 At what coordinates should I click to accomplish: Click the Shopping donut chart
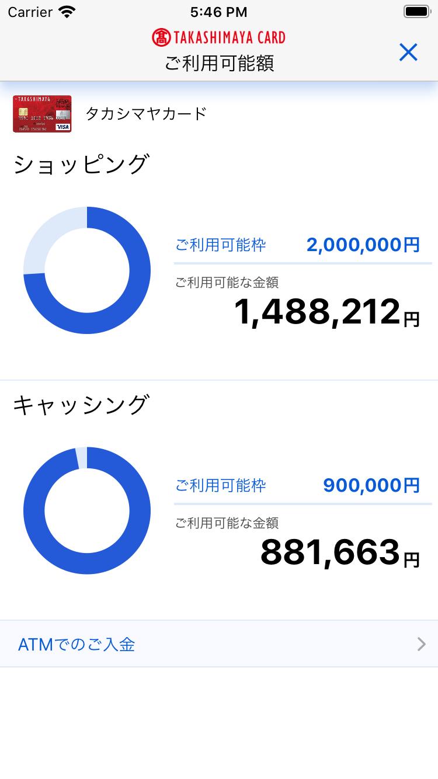pos(87,270)
